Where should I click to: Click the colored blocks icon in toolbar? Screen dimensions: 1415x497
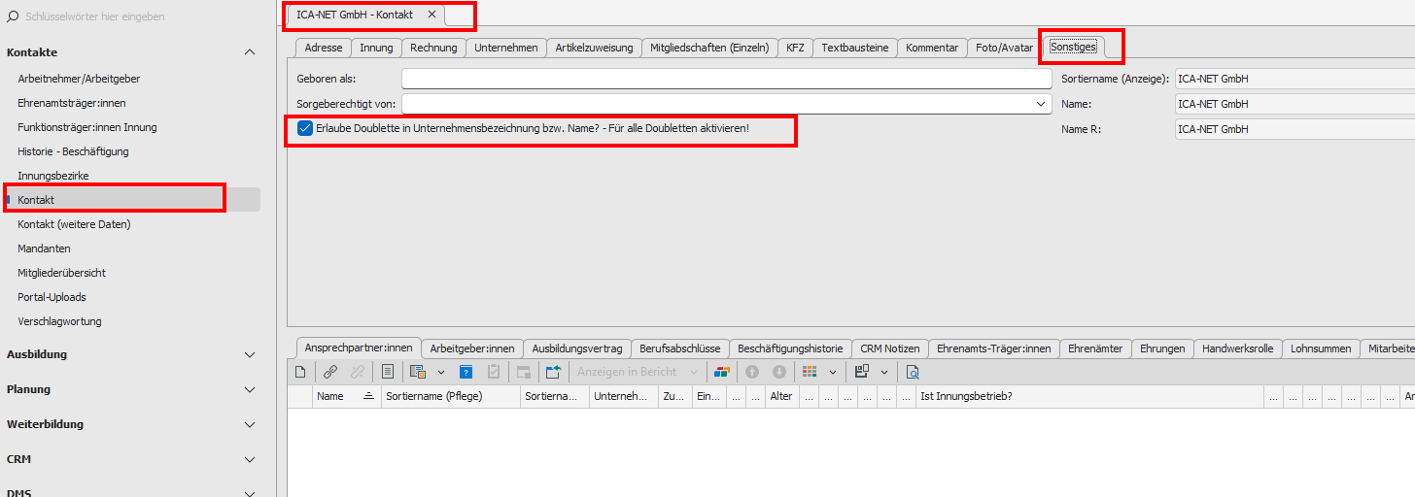point(721,372)
